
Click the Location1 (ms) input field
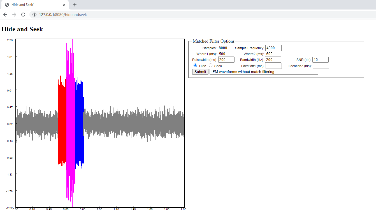[x=273, y=65]
